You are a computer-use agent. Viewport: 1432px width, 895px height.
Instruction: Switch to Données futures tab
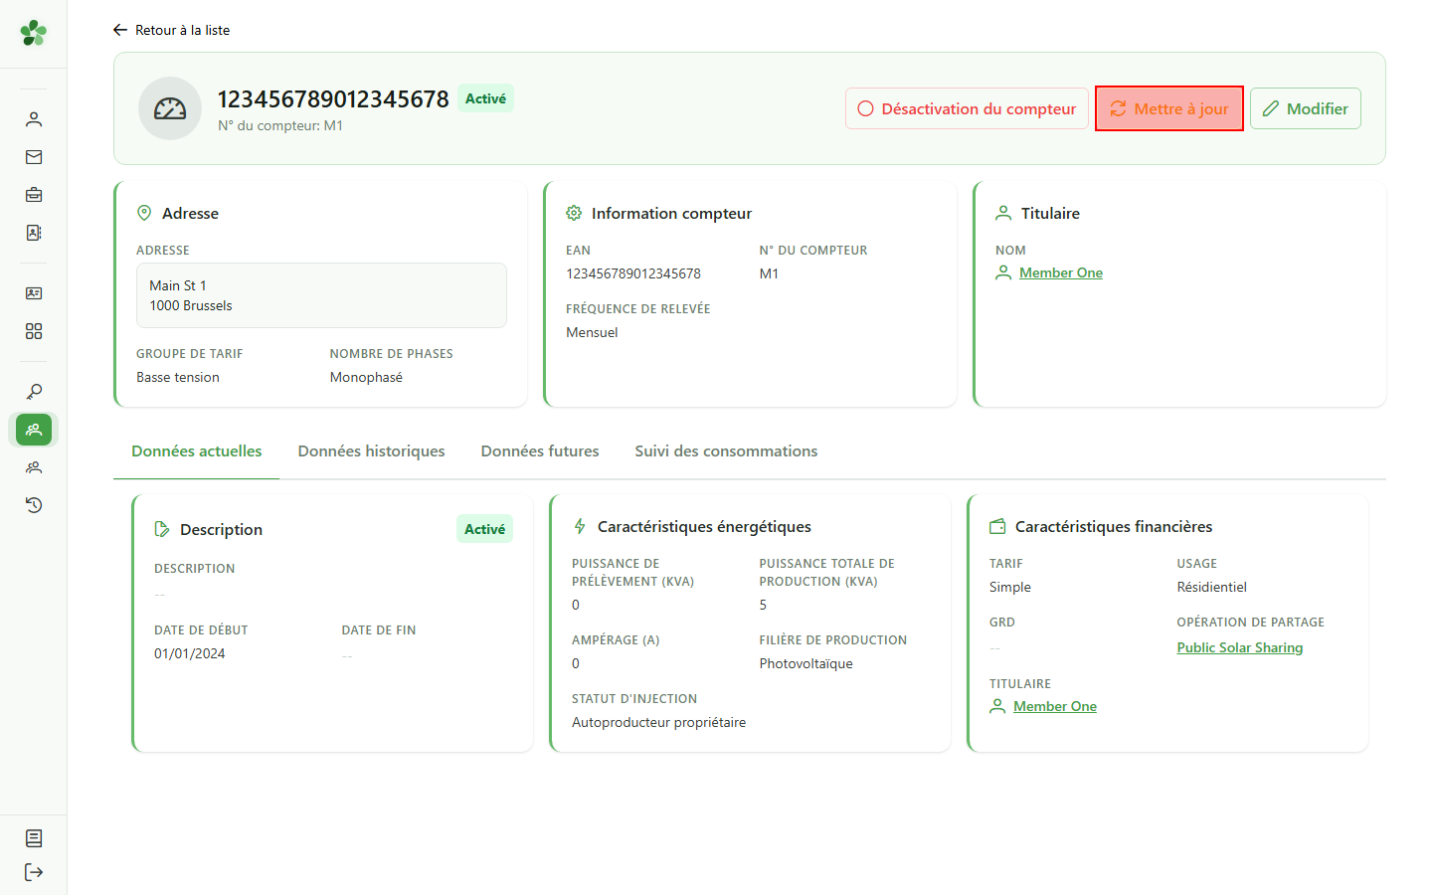(540, 451)
